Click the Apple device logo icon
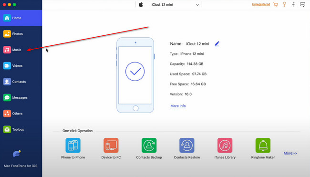The height and width of the screenshot is (177, 310). 141,5
